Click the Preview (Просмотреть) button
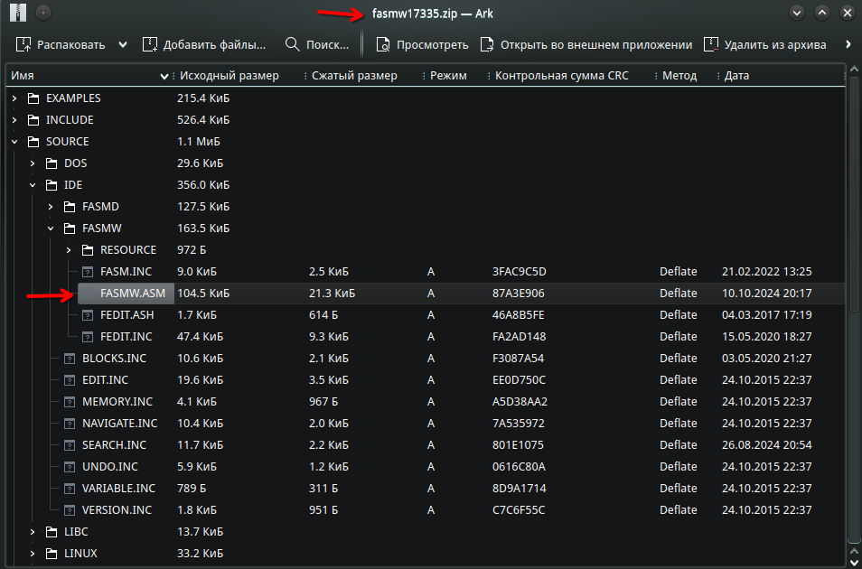 click(422, 44)
